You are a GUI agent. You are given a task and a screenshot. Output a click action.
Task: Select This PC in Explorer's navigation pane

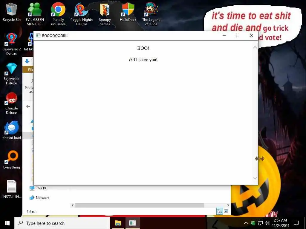tap(39, 188)
